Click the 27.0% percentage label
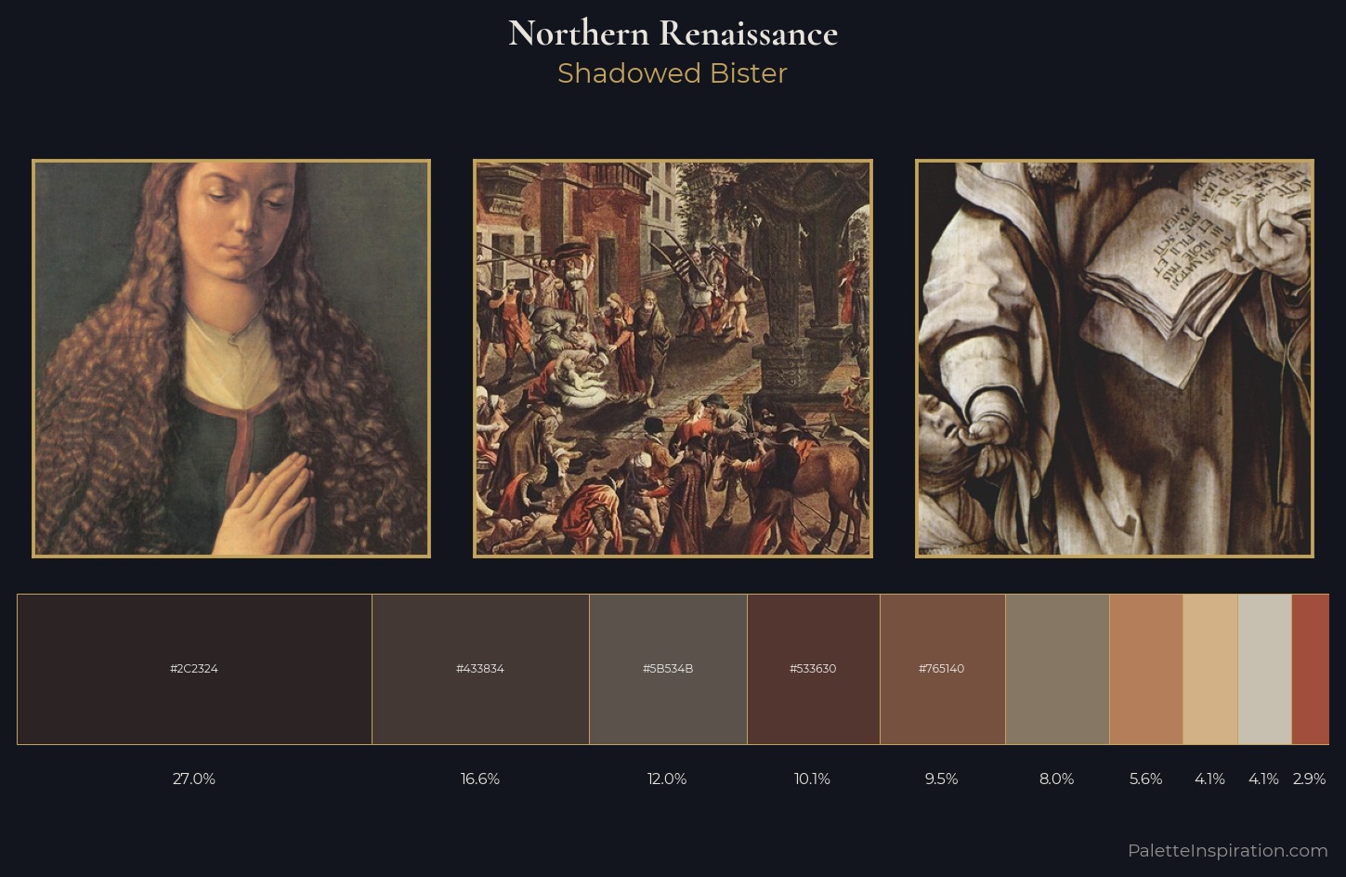This screenshot has height=877, width=1346. [x=194, y=779]
